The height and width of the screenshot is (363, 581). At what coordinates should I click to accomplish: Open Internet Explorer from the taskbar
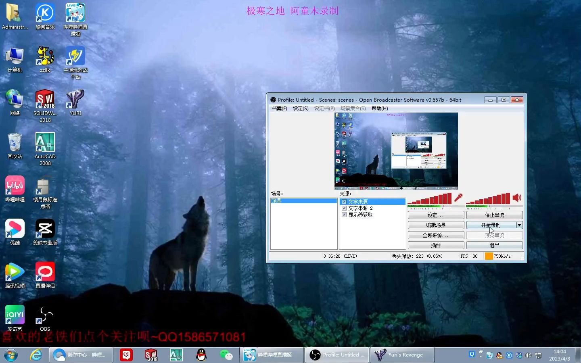click(36, 355)
